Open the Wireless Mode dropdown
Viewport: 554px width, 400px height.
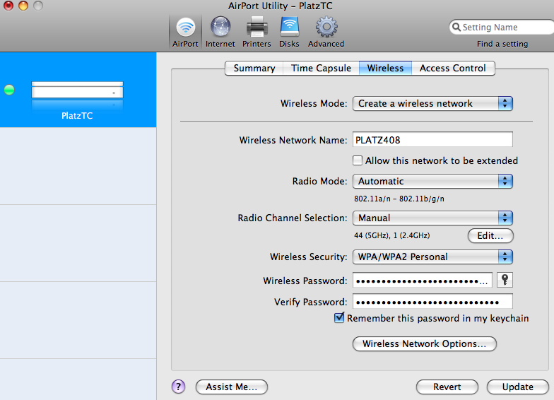point(432,103)
